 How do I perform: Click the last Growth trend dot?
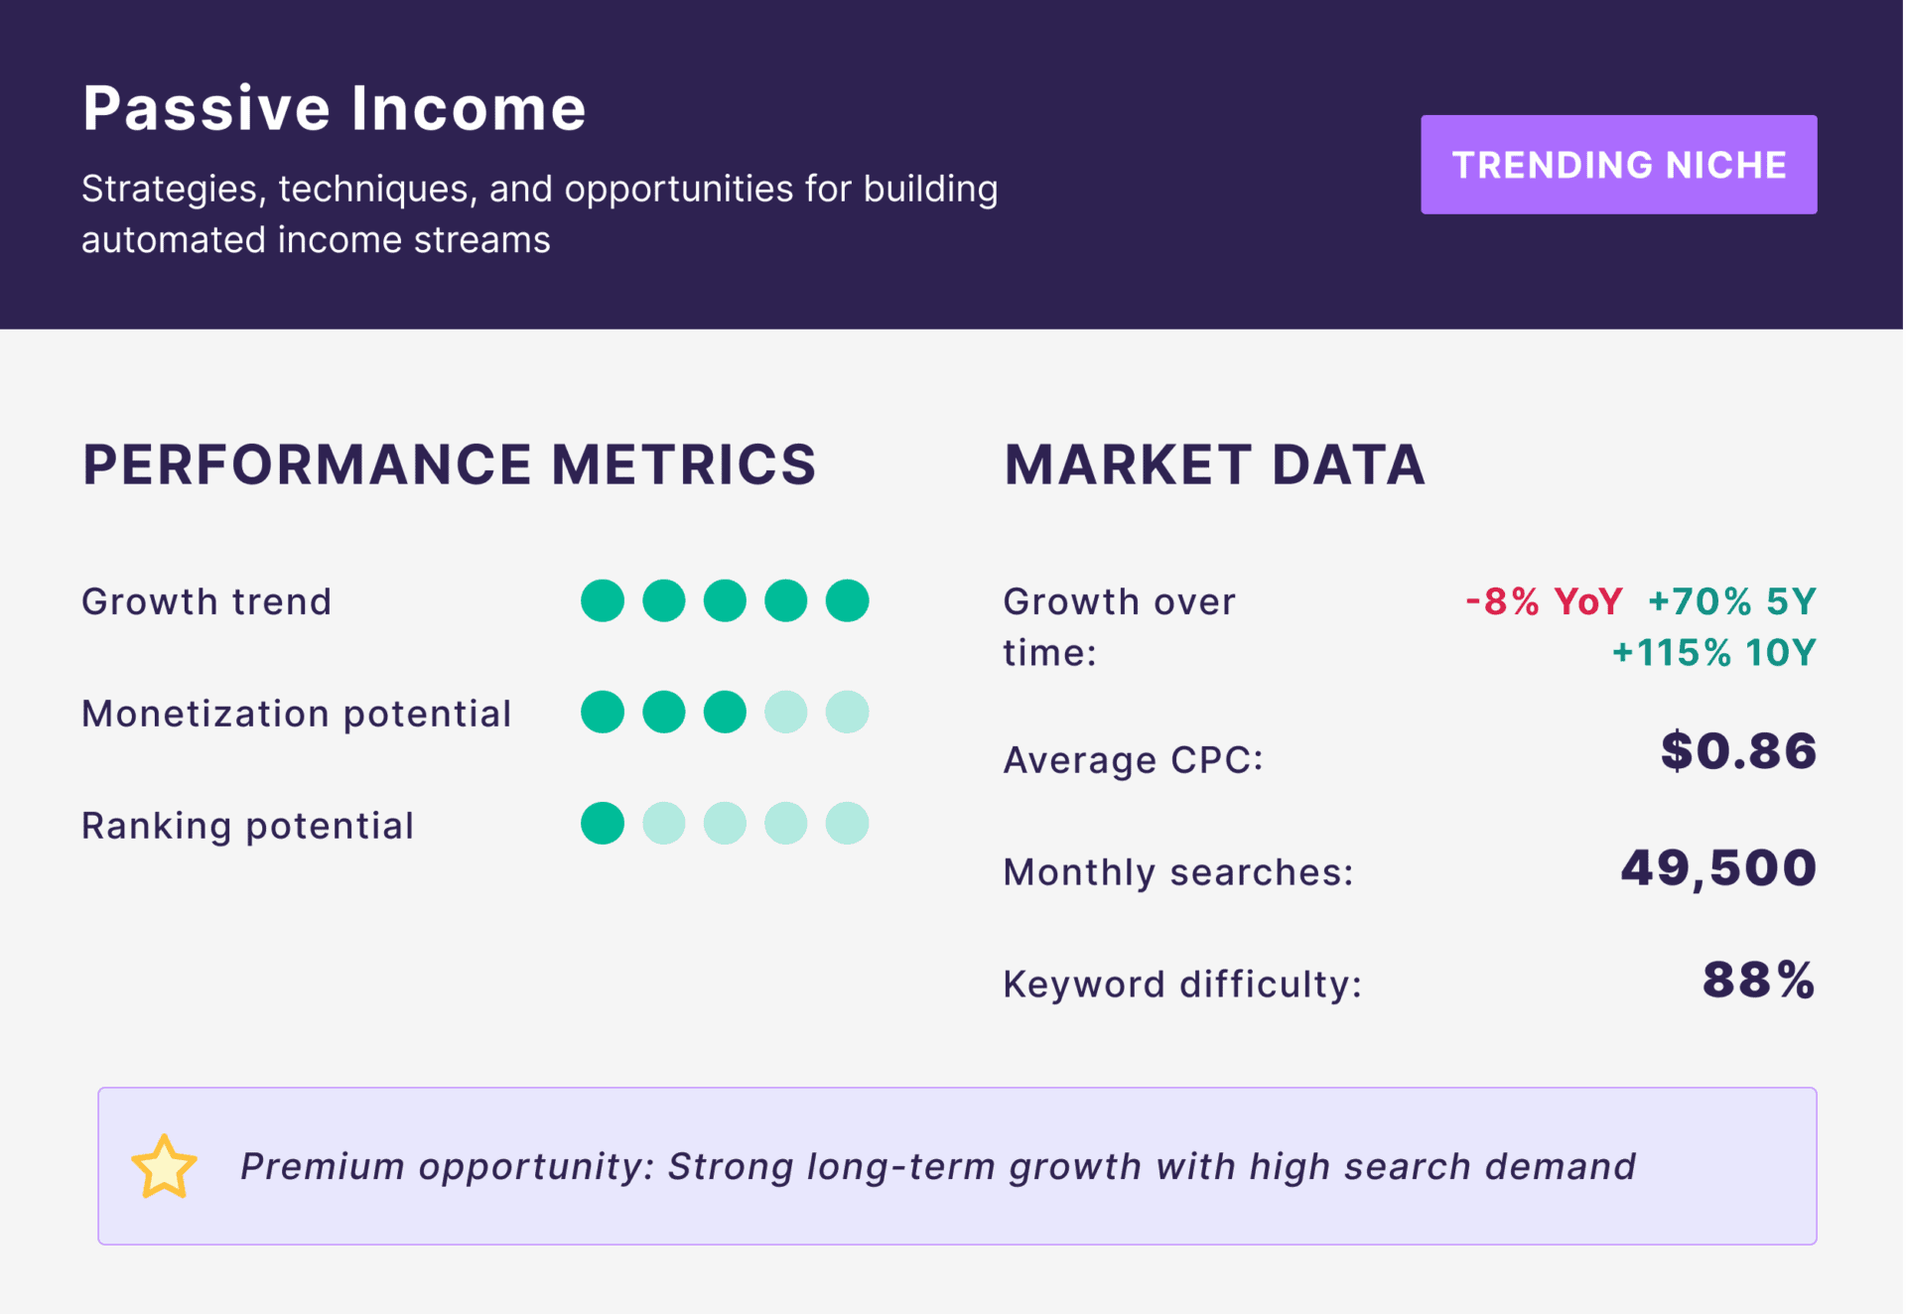[847, 601]
